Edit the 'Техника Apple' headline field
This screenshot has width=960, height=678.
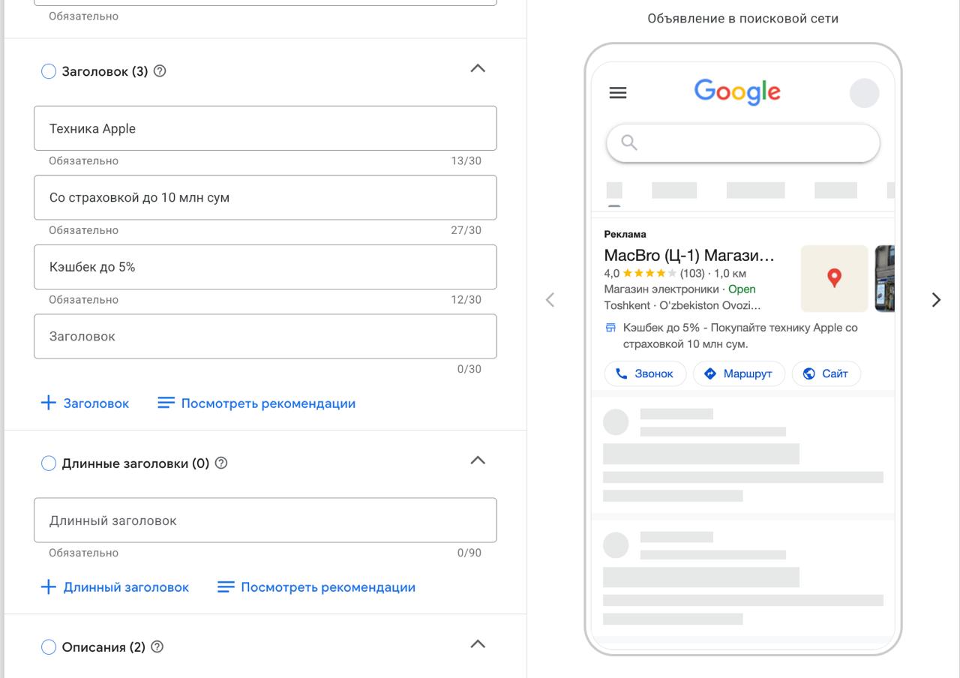coord(265,128)
